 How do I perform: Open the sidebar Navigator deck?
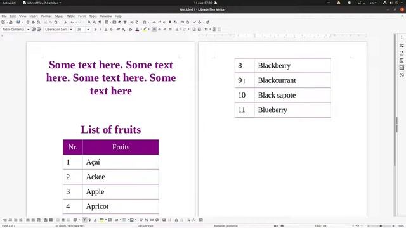coord(402,75)
